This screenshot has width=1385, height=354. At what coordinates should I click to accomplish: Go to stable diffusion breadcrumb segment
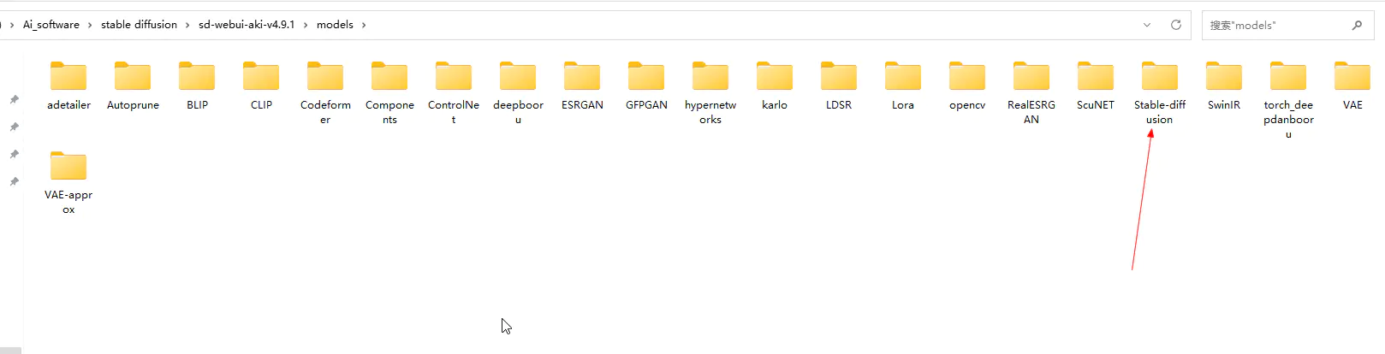coord(139,25)
